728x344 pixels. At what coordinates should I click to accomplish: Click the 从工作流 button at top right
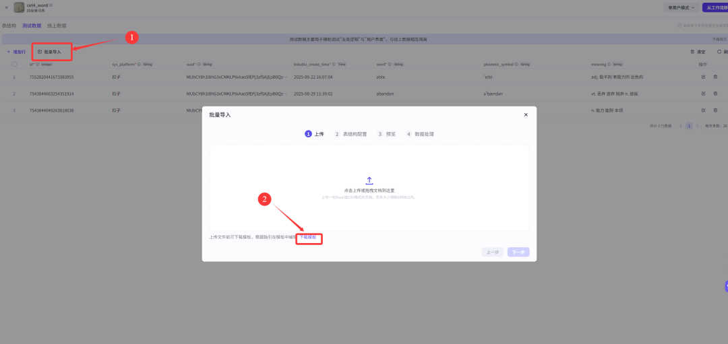715,7
